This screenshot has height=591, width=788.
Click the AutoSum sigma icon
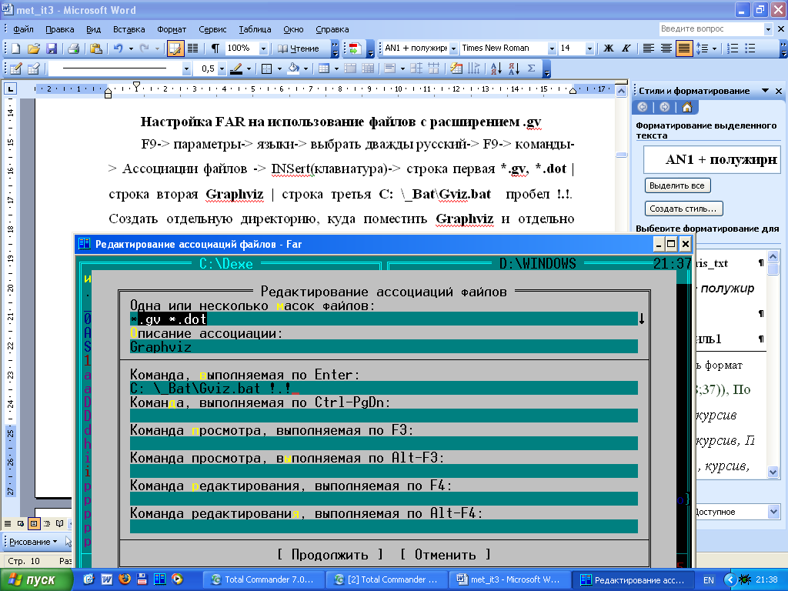(x=531, y=68)
